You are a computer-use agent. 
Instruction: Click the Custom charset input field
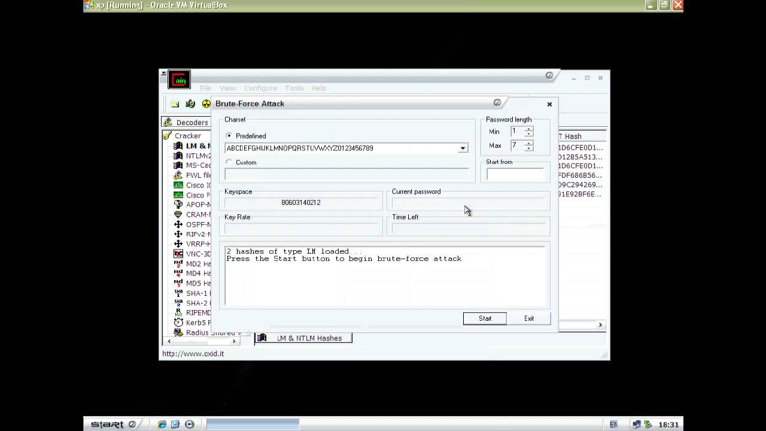tap(347, 174)
